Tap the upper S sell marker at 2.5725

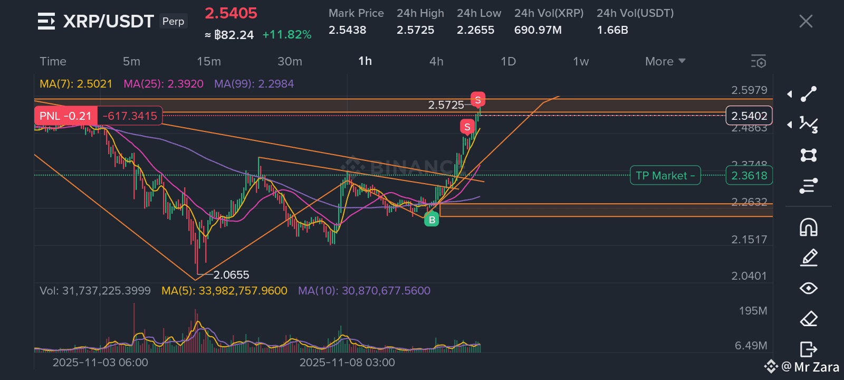pos(478,100)
